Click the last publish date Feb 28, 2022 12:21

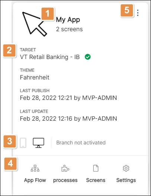tap(46, 98)
